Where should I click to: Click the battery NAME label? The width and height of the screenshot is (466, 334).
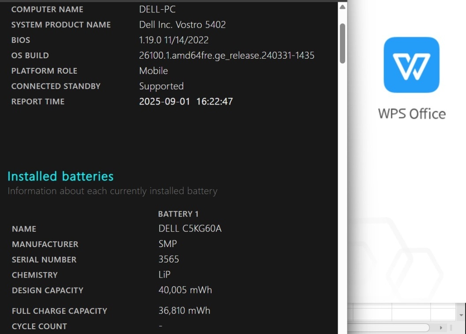click(x=24, y=229)
